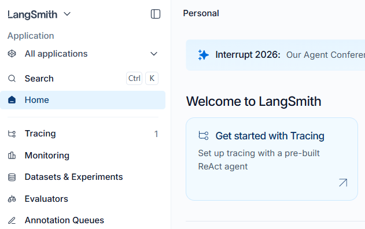Open the LangSmith product switcher chevron

pos(67,14)
